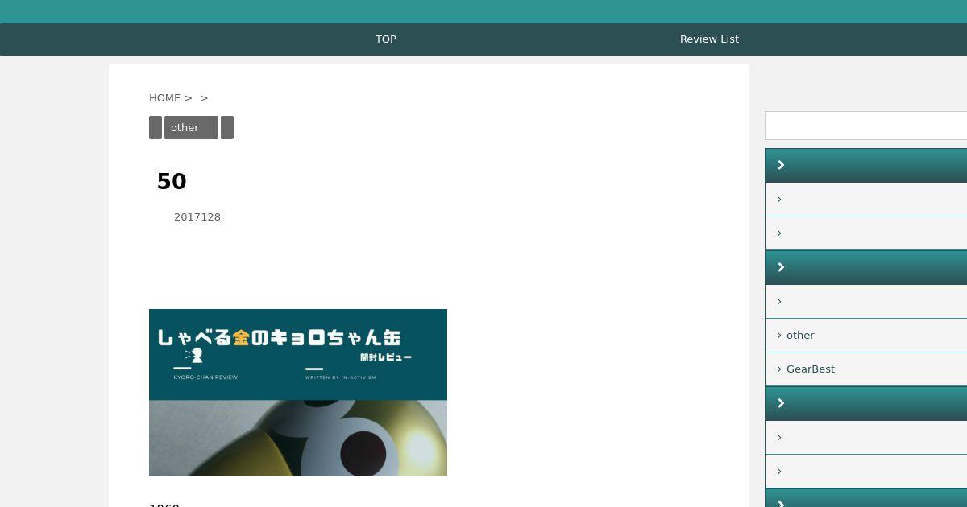The image size is (967, 507).
Task: Click the blank tag left of 'other'
Action: pyautogui.click(x=156, y=127)
